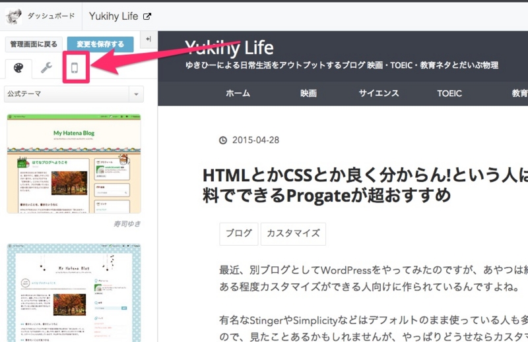Click the カスタマイズ category tag

click(x=293, y=234)
